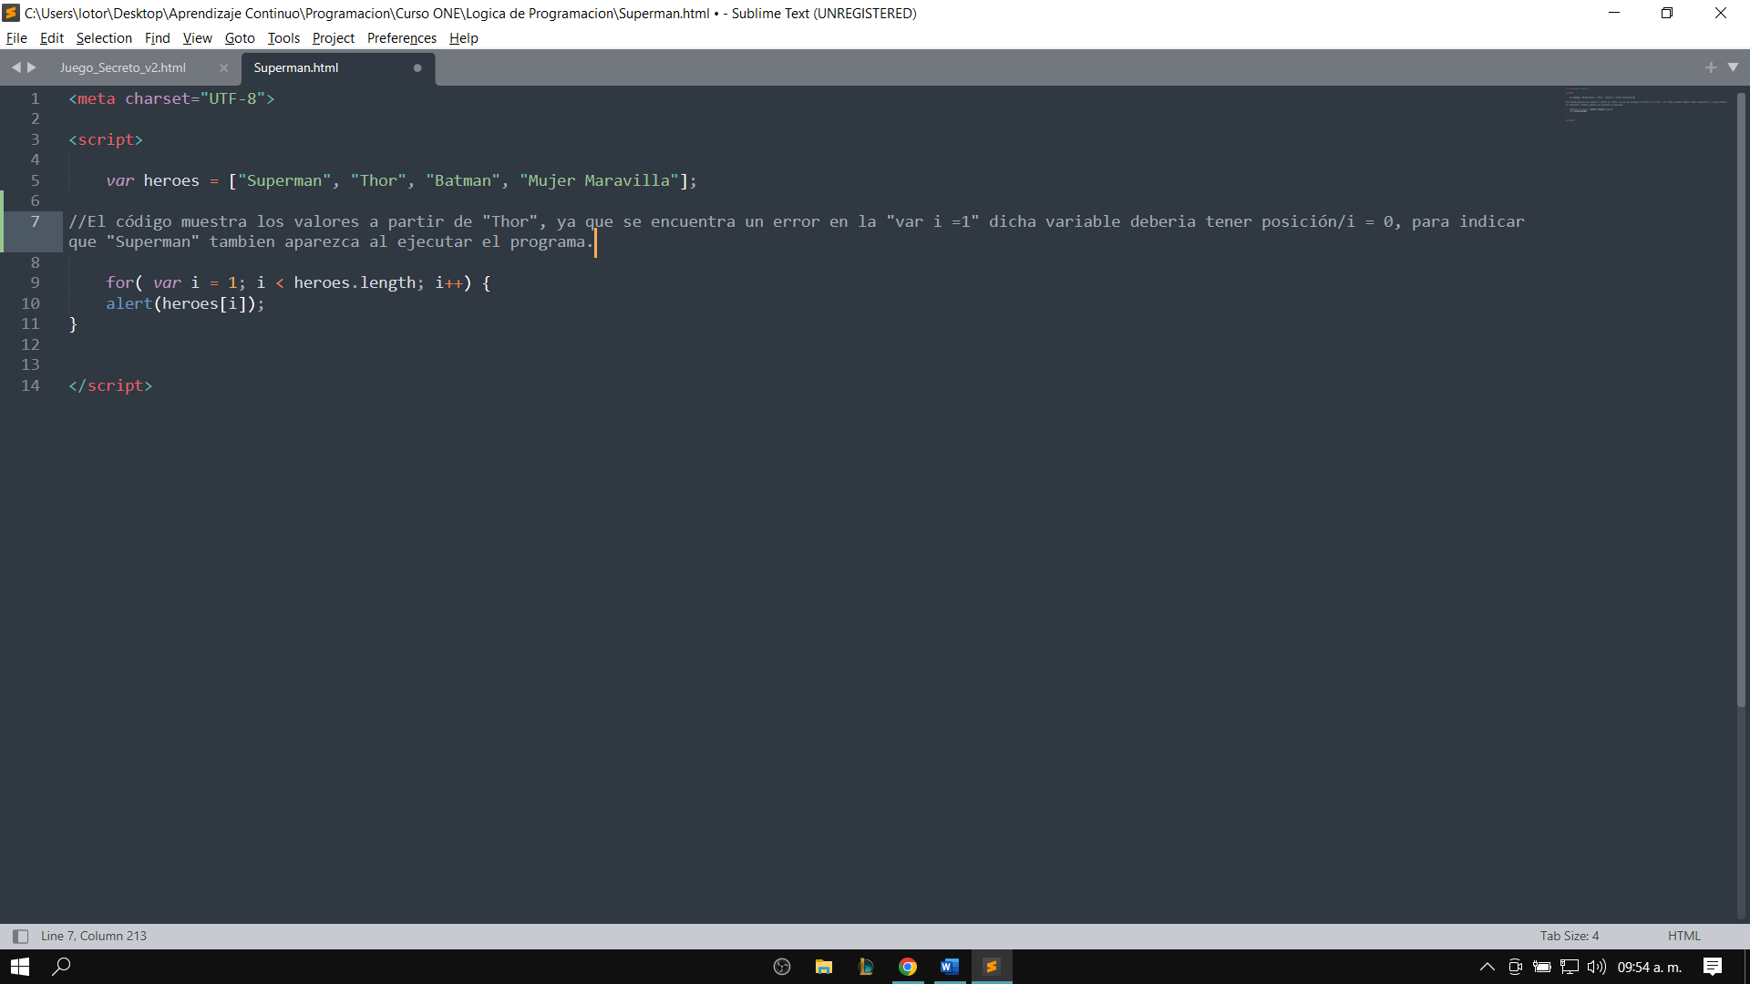Switch to Juego_Secreto_v2.html tab

pyautogui.click(x=123, y=67)
